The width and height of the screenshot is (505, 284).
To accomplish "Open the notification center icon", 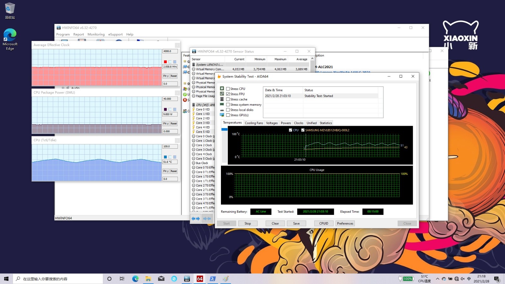I will (x=497, y=279).
